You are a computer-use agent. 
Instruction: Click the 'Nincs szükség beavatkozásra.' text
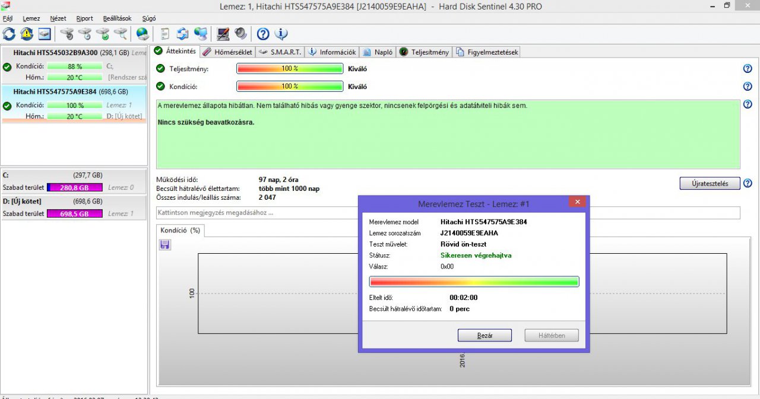pyautogui.click(x=206, y=123)
